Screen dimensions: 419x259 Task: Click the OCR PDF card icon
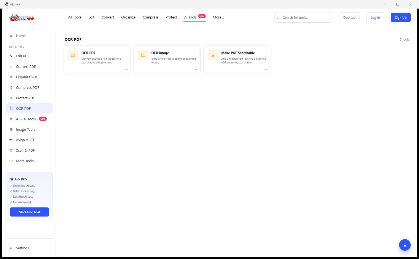(73, 55)
